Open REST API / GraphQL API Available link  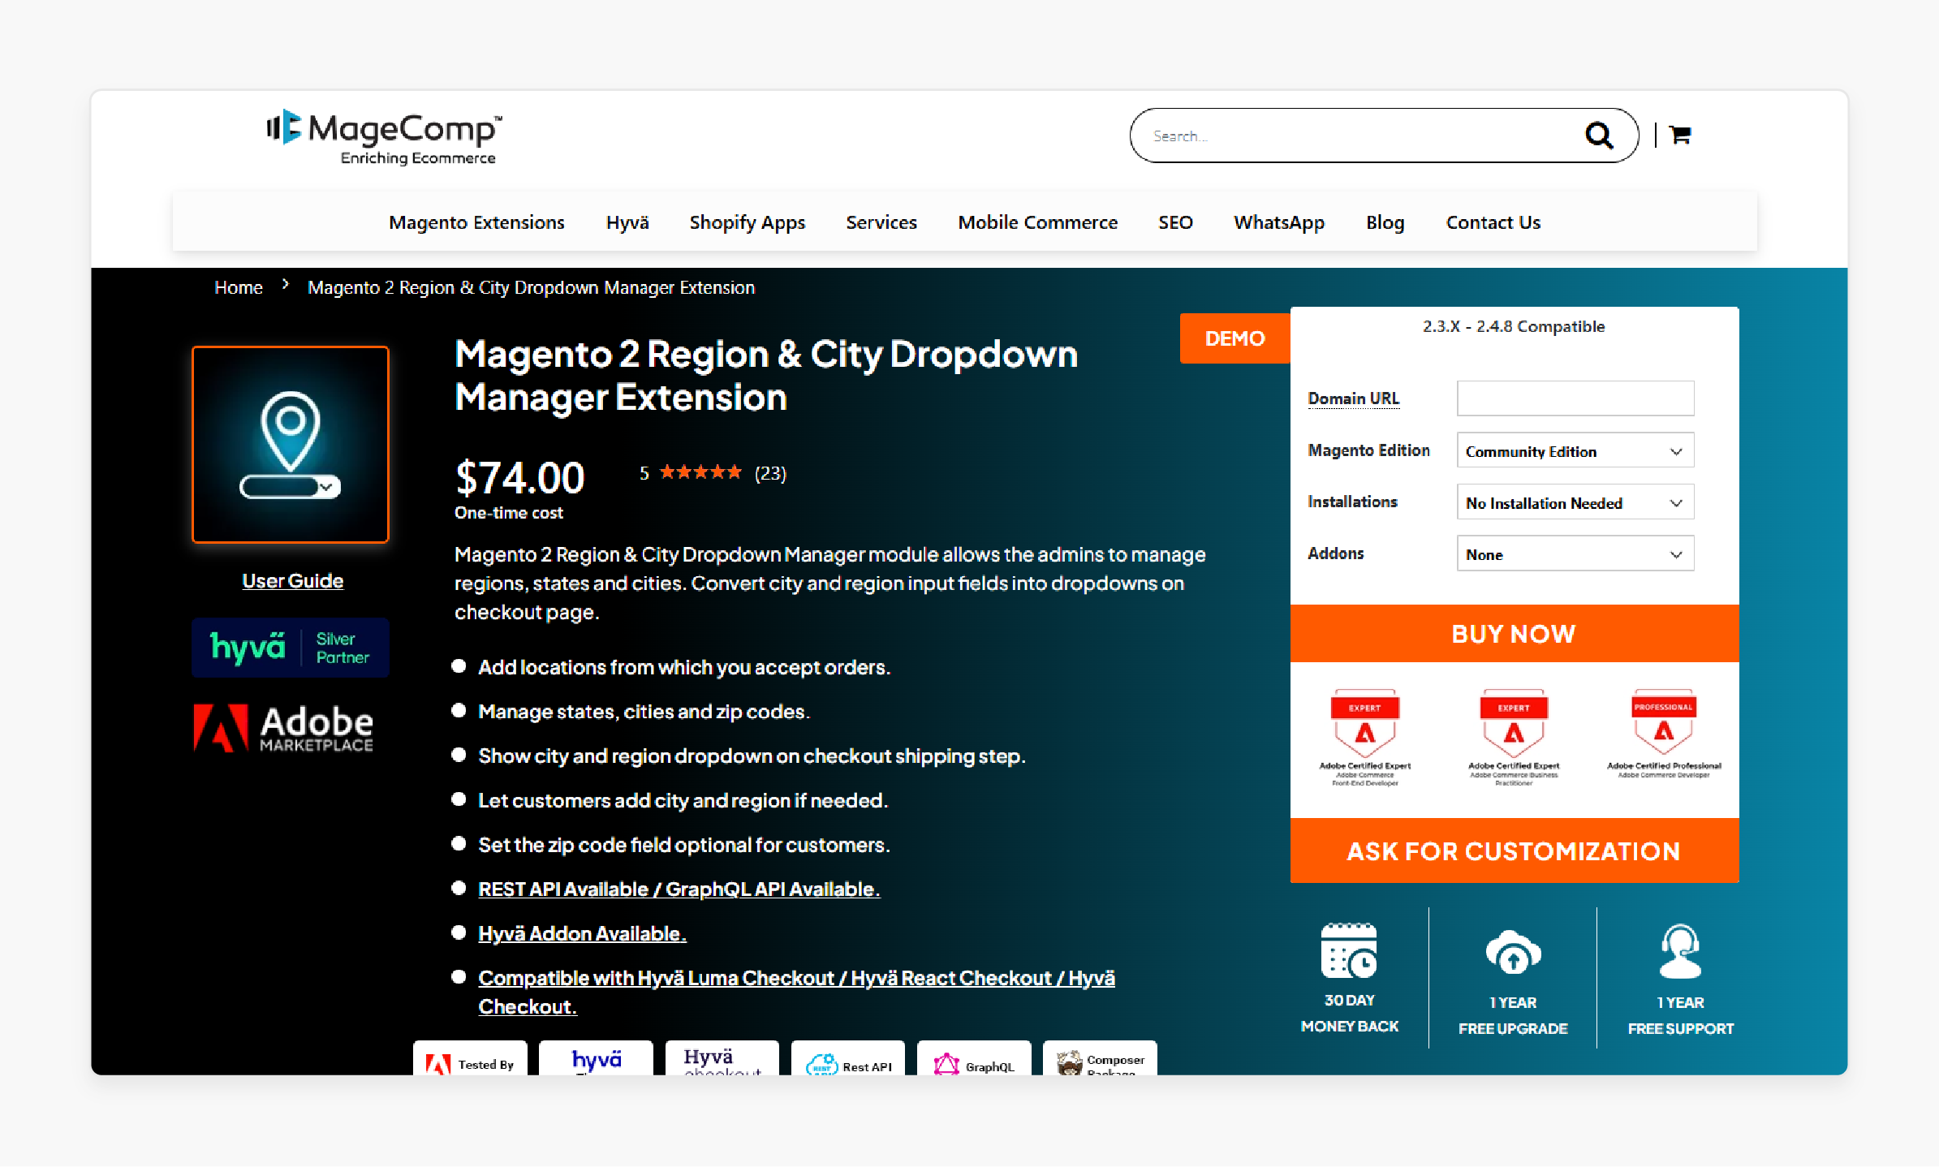(679, 889)
